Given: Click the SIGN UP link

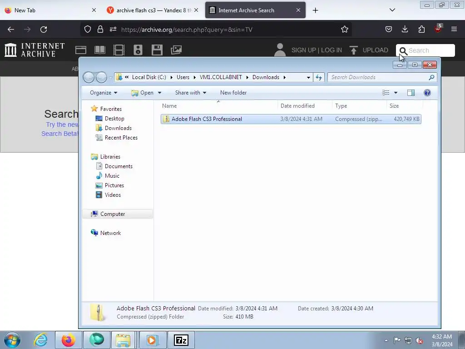Looking at the screenshot, I should (304, 50).
